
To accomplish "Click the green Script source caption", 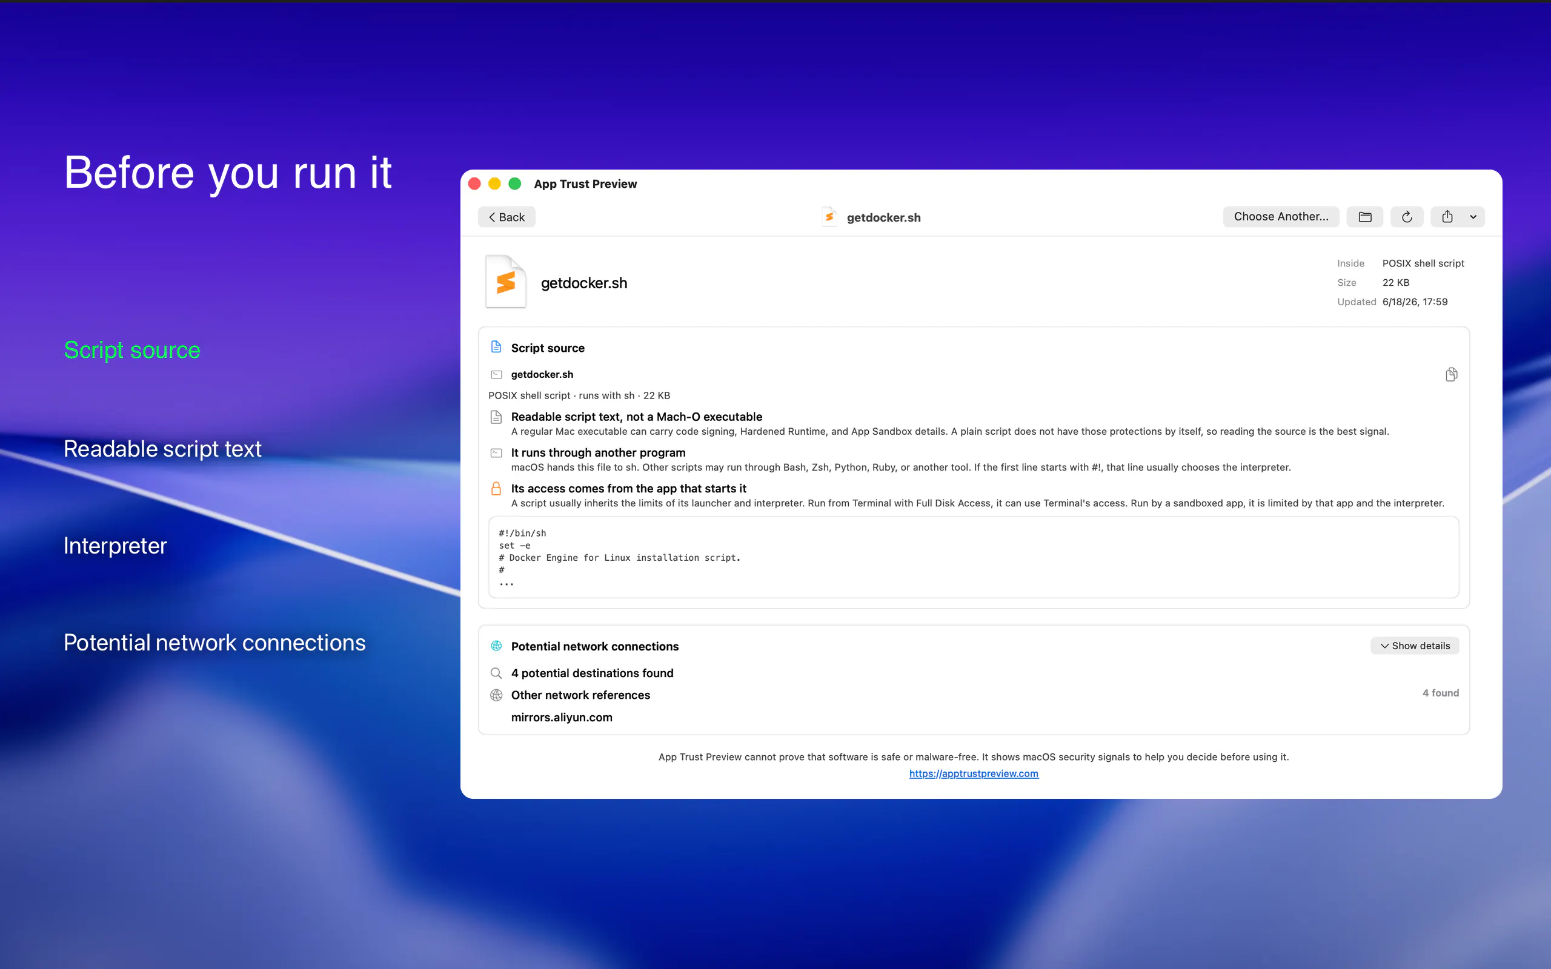I will pyautogui.click(x=132, y=350).
